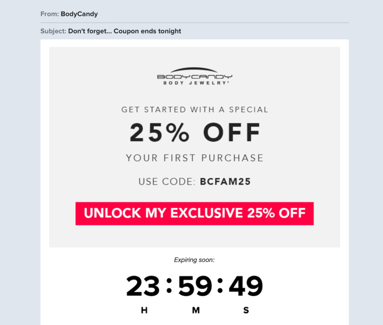383x325 pixels.
Task: Click the countdown hours value 23
Action: point(144,287)
